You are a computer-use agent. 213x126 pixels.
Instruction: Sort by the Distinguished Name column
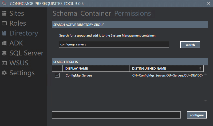point(166,68)
